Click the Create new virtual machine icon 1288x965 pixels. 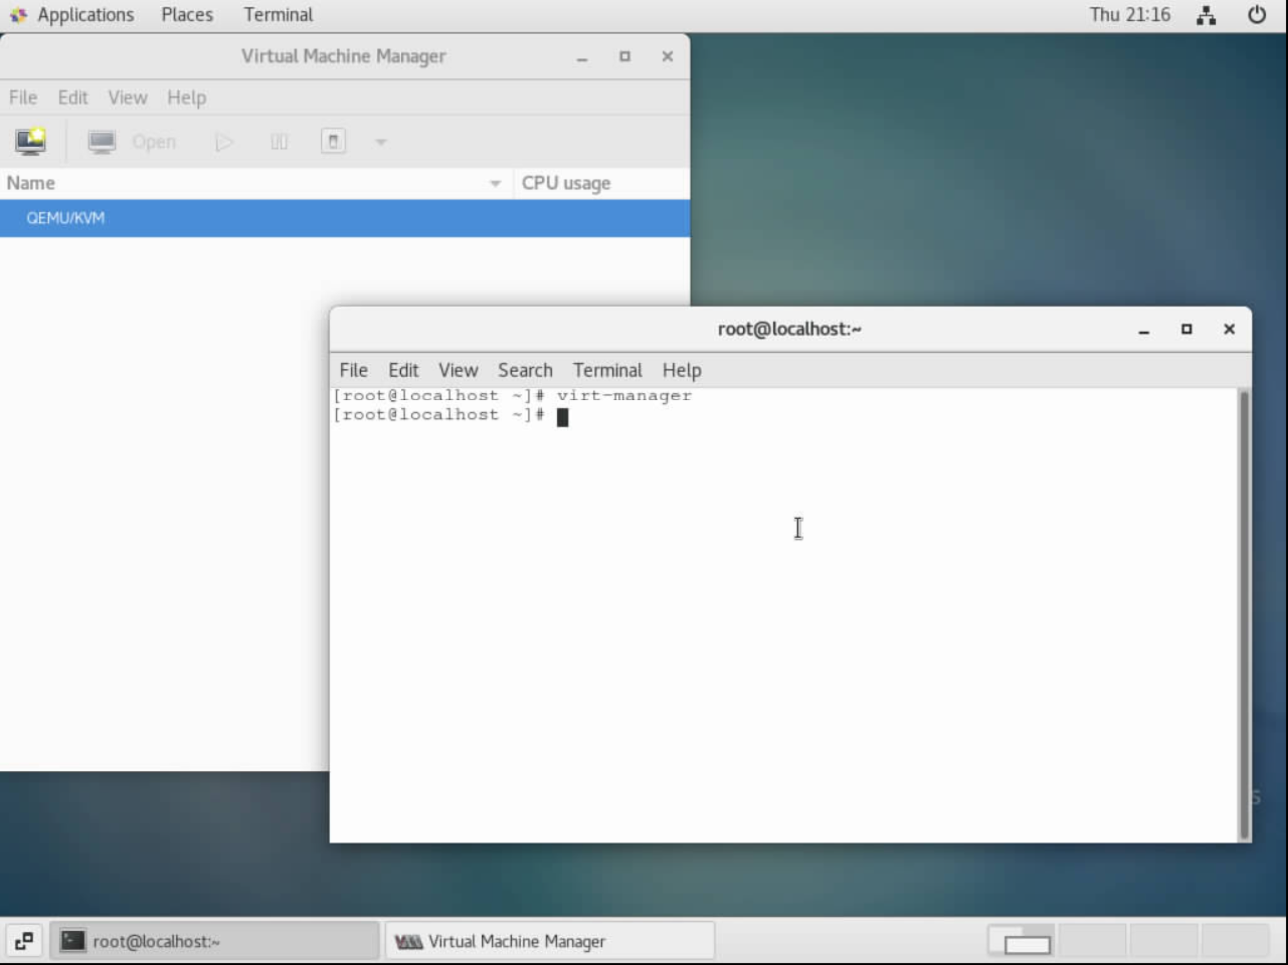click(x=30, y=141)
